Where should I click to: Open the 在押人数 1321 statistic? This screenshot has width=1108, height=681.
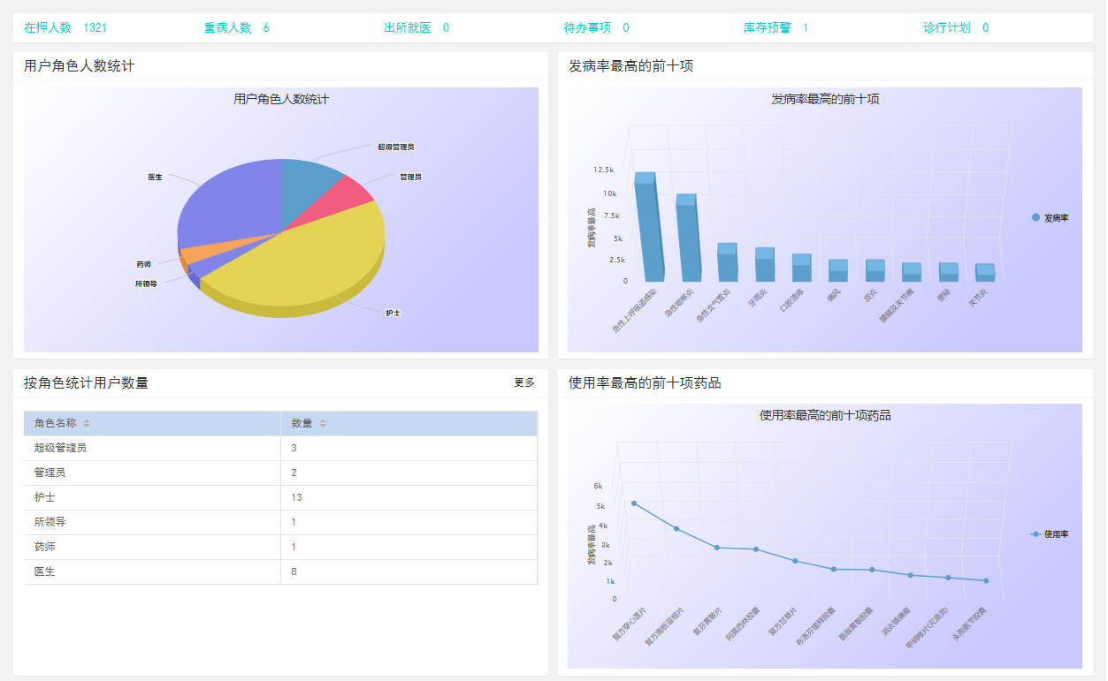click(x=65, y=27)
